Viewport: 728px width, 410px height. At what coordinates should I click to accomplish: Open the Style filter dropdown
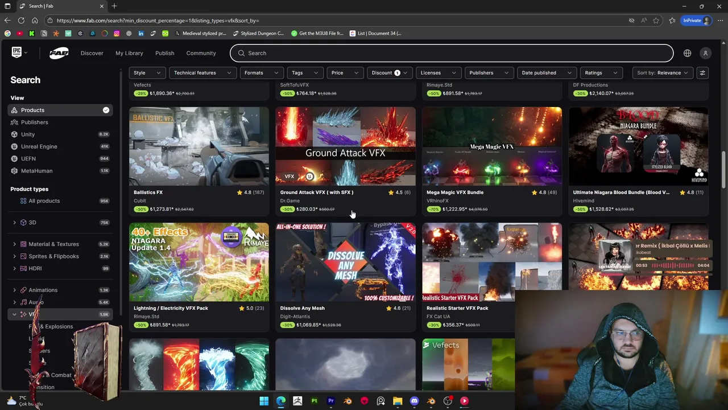(147, 73)
